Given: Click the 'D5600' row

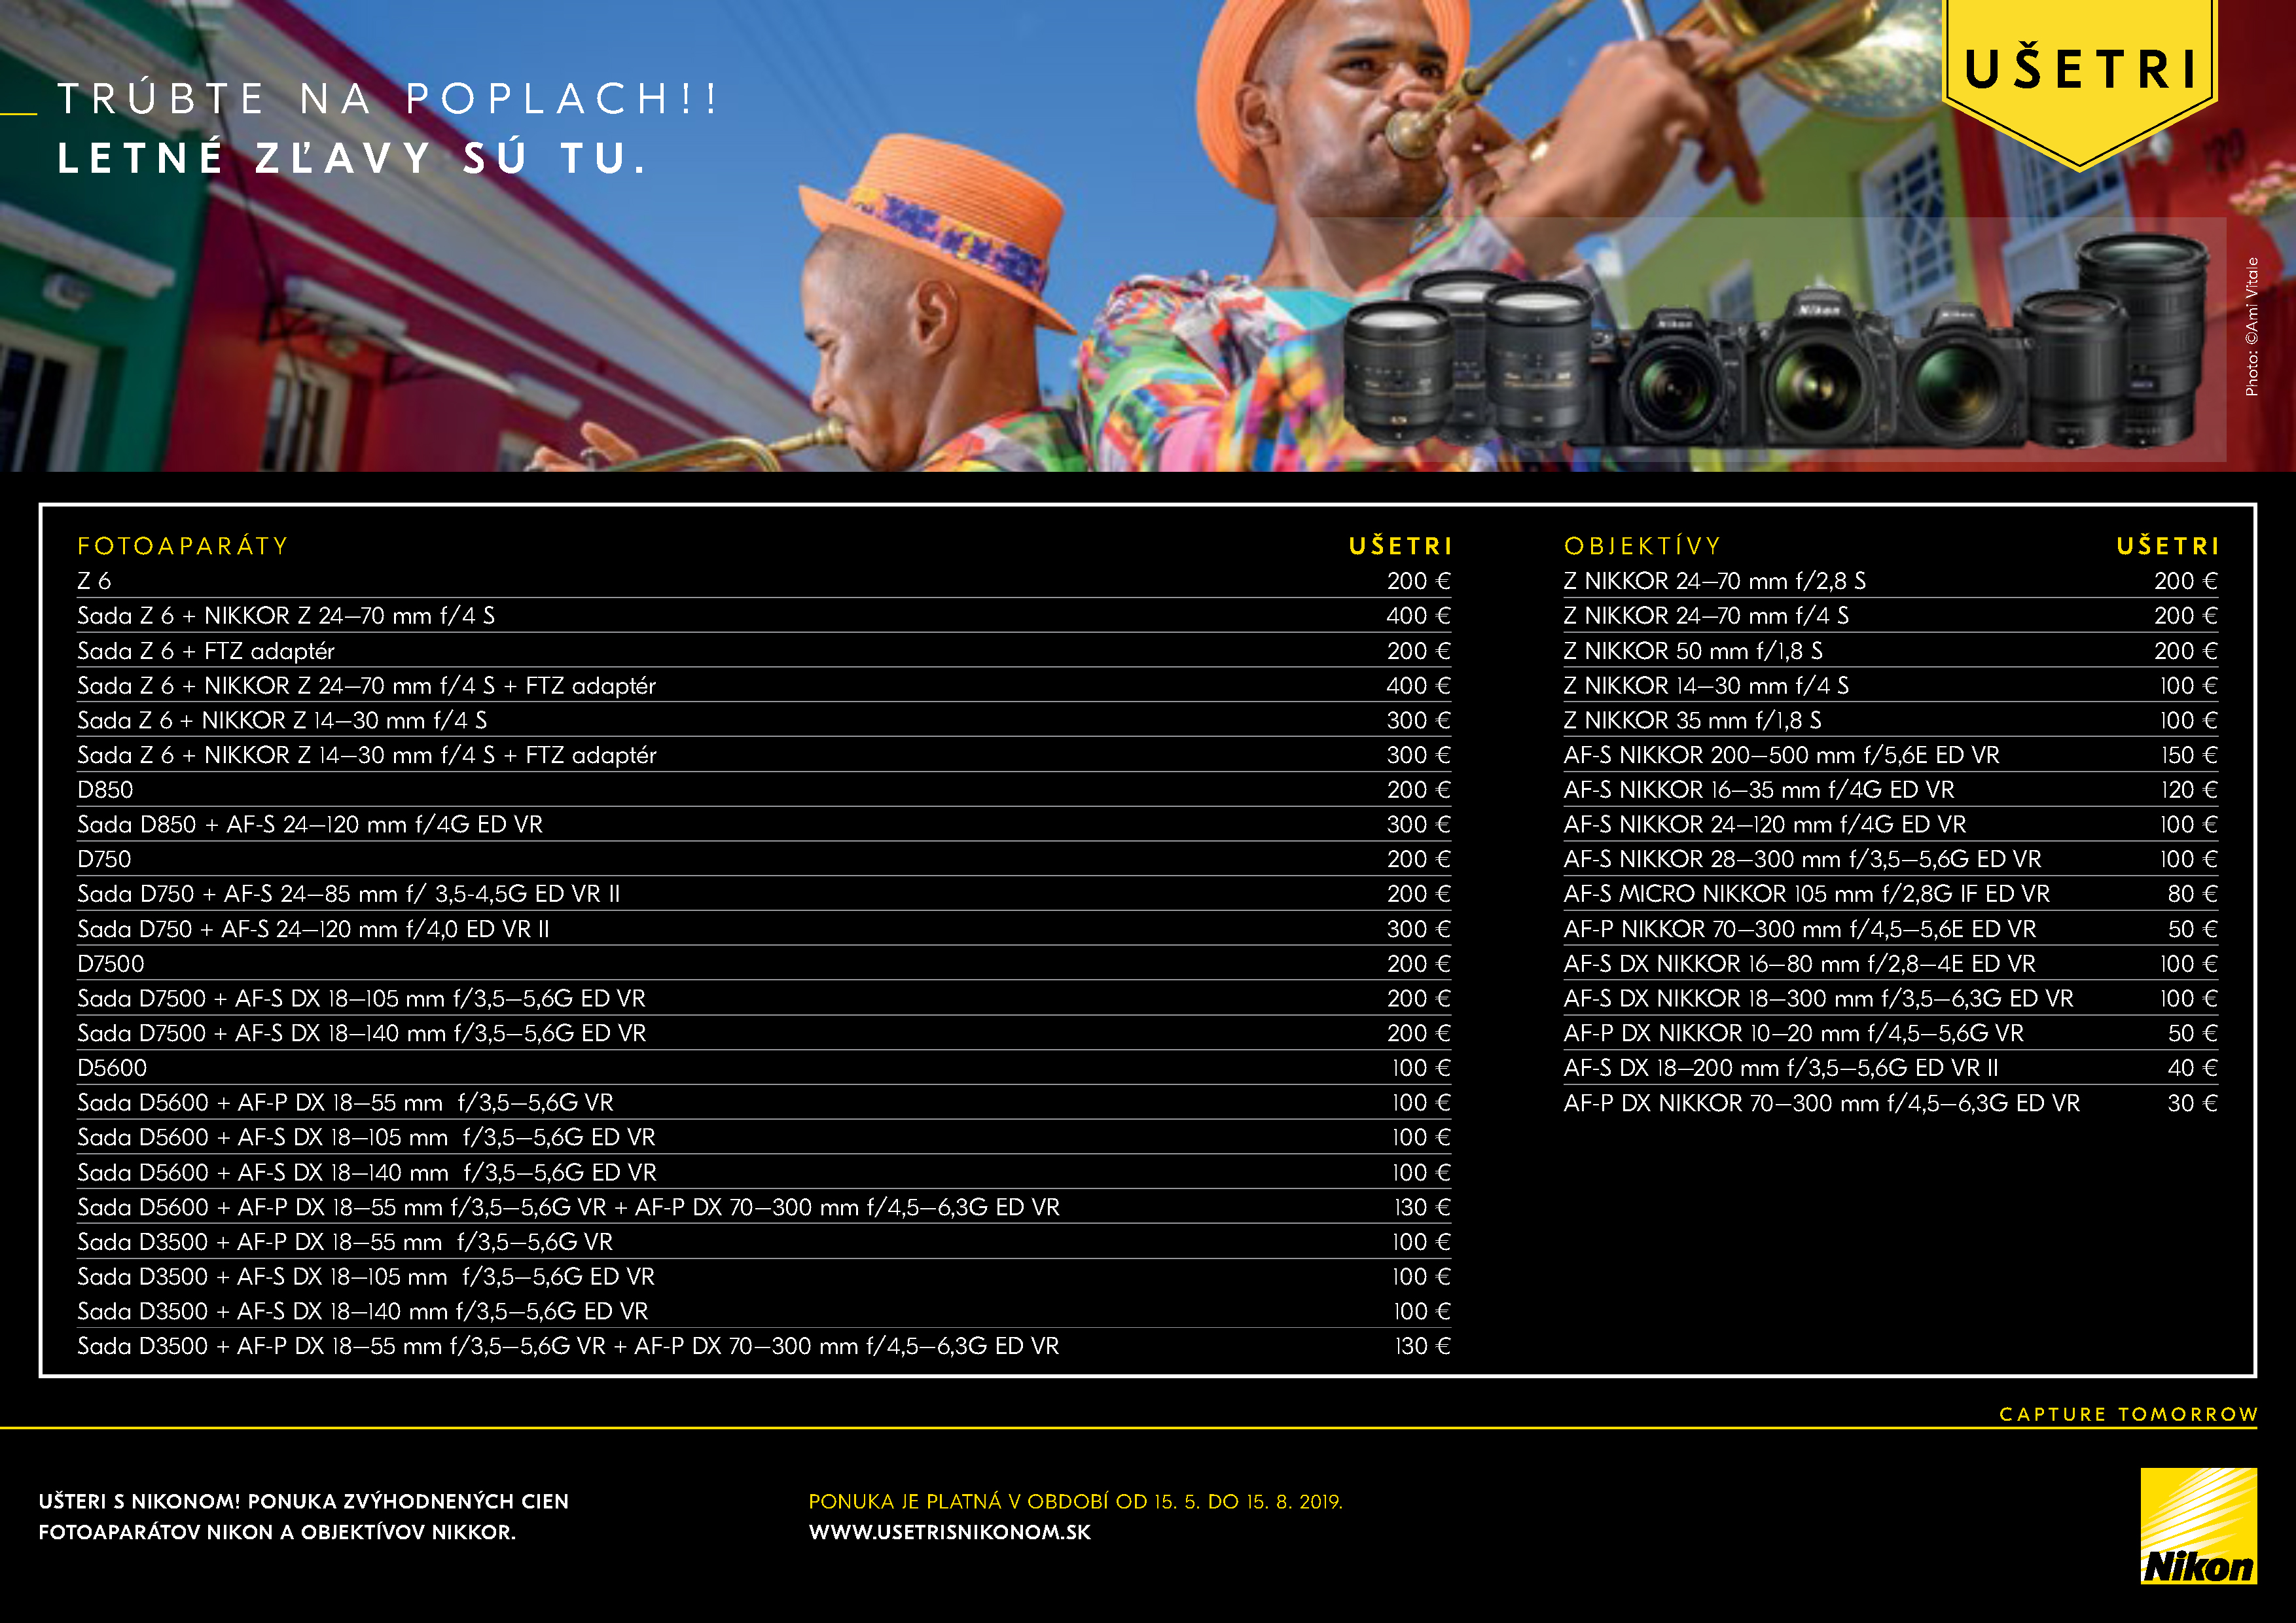Looking at the screenshot, I should (x=764, y=1068).
